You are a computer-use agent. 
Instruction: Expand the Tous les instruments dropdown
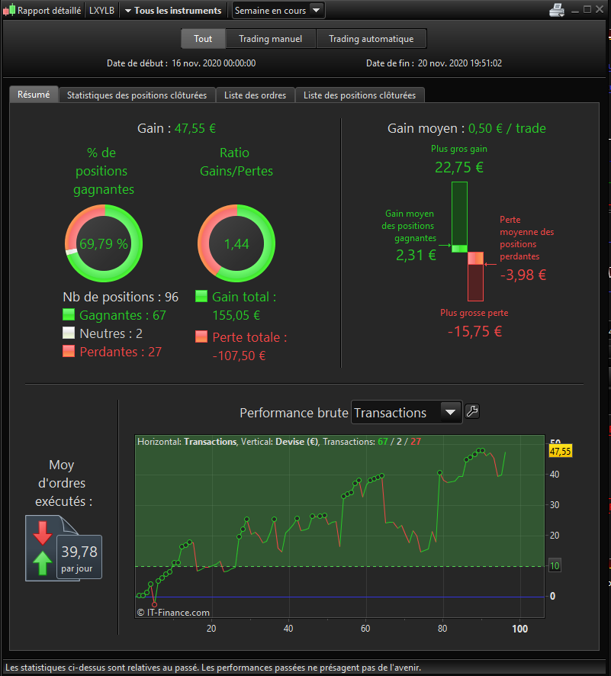pyautogui.click(x=173, y=11)
